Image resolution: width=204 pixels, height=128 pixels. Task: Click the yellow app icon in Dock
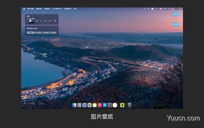122,105
